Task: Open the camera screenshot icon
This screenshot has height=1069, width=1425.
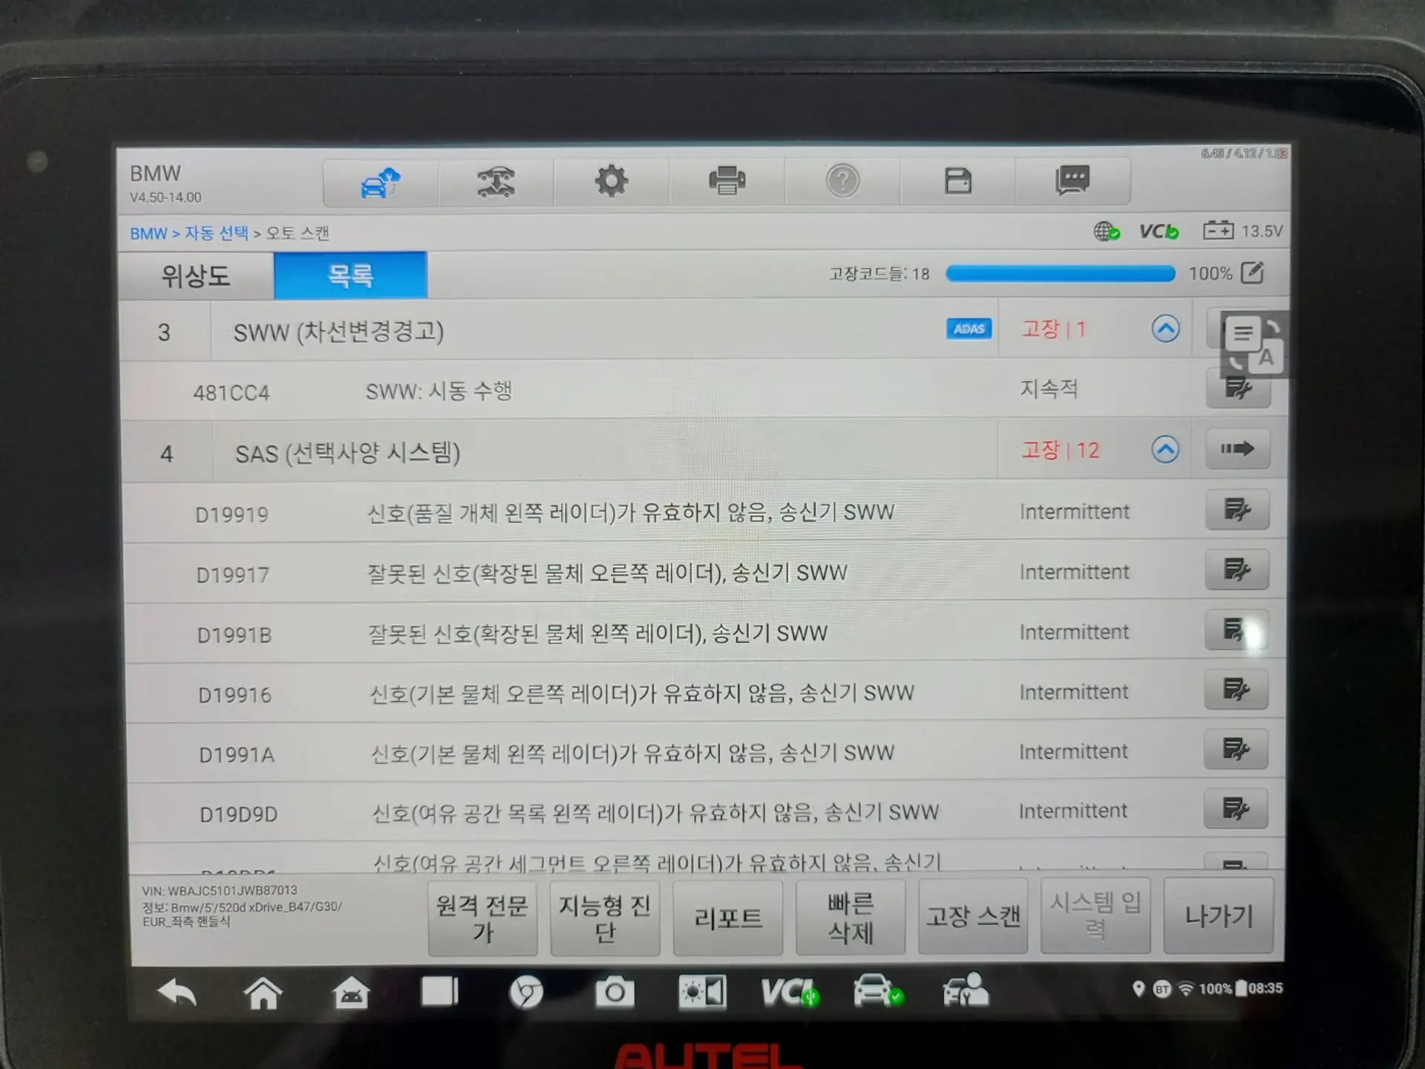Action: [x=615, y=992]
